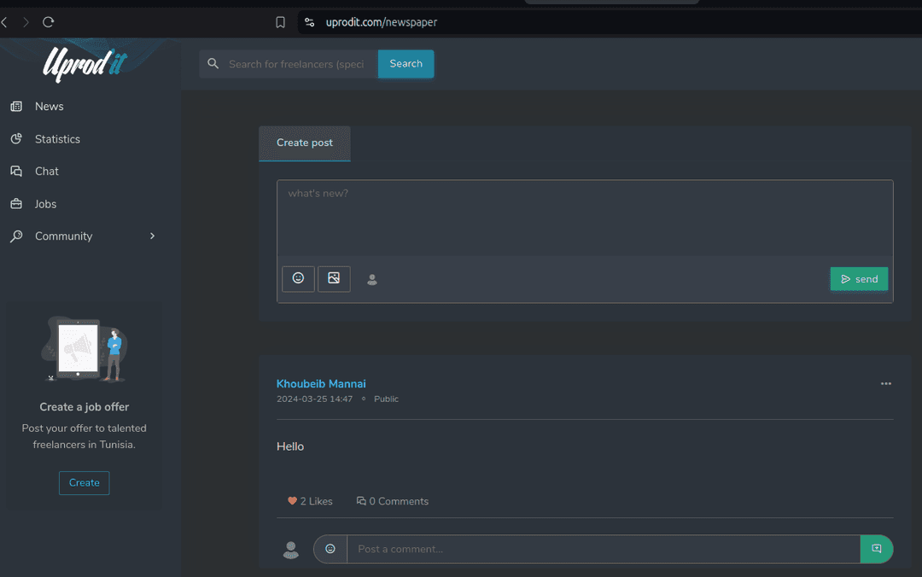Click the Search button

[406, 64]
